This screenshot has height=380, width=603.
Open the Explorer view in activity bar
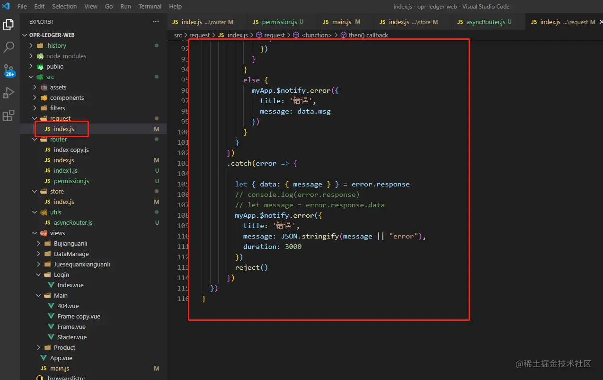9,25
